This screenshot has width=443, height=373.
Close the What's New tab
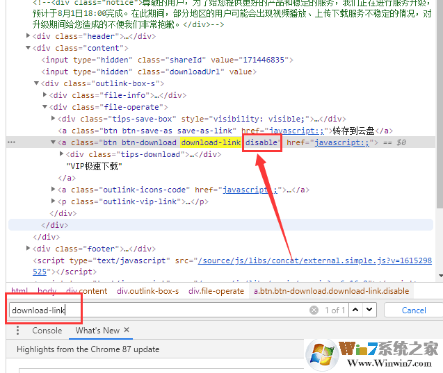point(129,331)
